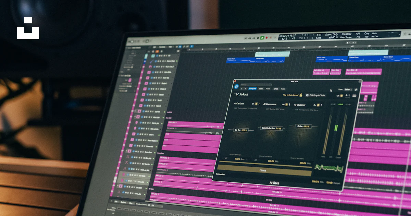Toggle AI-Loudener On switch
This screenshot has width=411, height=216.
pos(318,105)
